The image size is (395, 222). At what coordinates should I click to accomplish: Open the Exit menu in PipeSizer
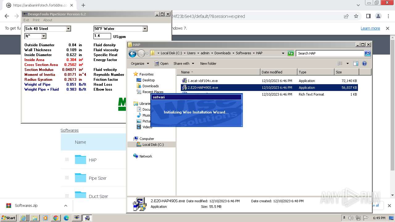26,20
